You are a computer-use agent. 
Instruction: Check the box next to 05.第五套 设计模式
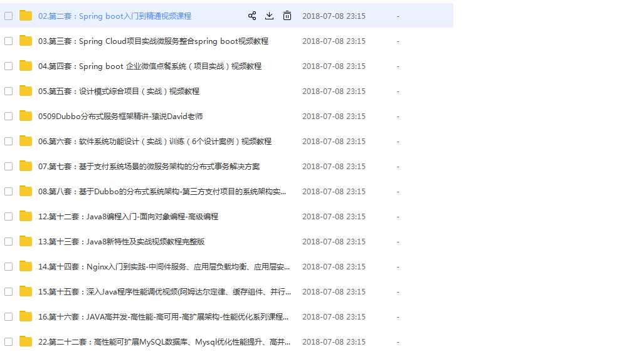8,91
